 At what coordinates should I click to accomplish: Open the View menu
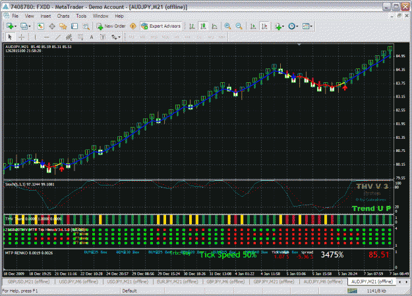30,16
